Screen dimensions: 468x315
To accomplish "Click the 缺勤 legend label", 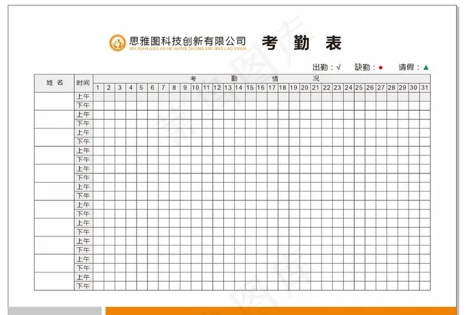I will (x=362, y=67).
